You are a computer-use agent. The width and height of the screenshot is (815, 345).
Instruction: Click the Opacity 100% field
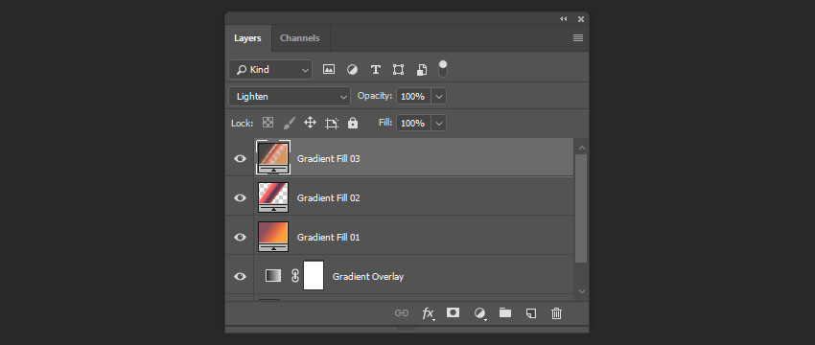click(414, 96)
